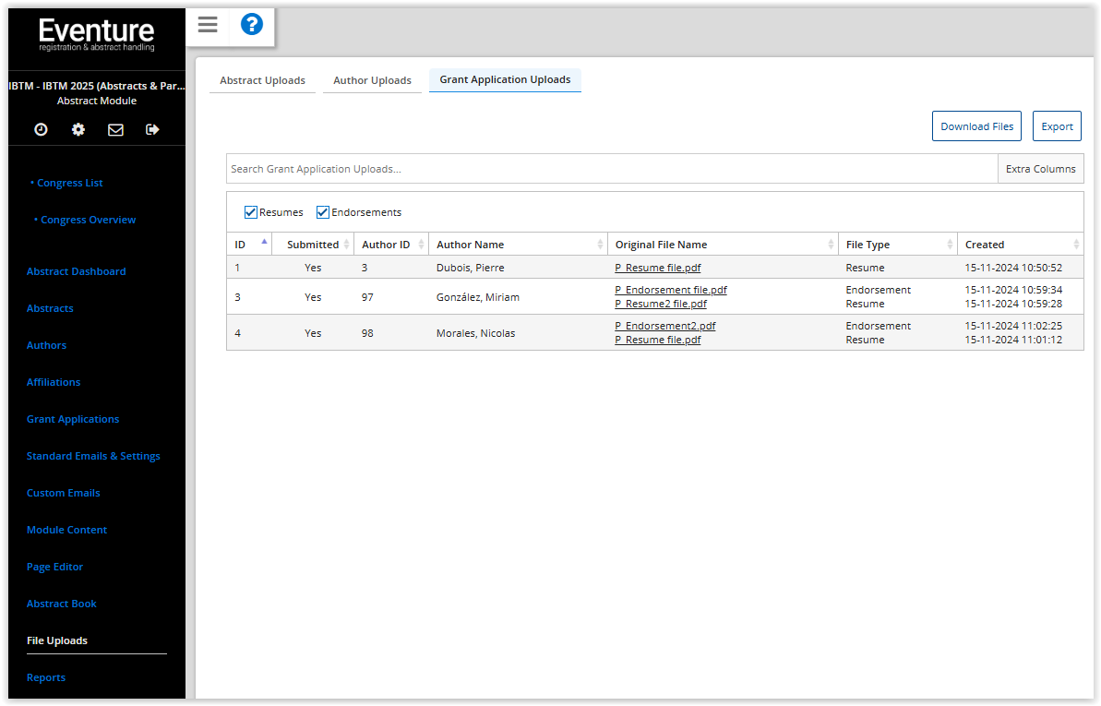Sort table by Original File Name column
1101x706 pixels.
tap(723, 245)
